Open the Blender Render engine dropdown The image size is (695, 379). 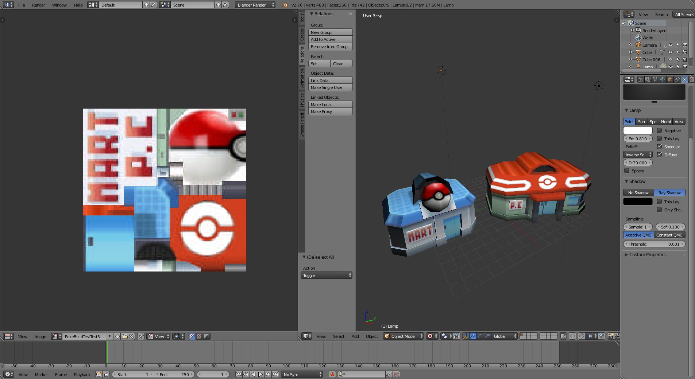[255, 5]
